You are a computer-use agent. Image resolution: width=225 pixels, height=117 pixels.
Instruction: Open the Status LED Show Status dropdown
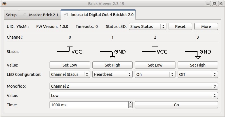148,27
